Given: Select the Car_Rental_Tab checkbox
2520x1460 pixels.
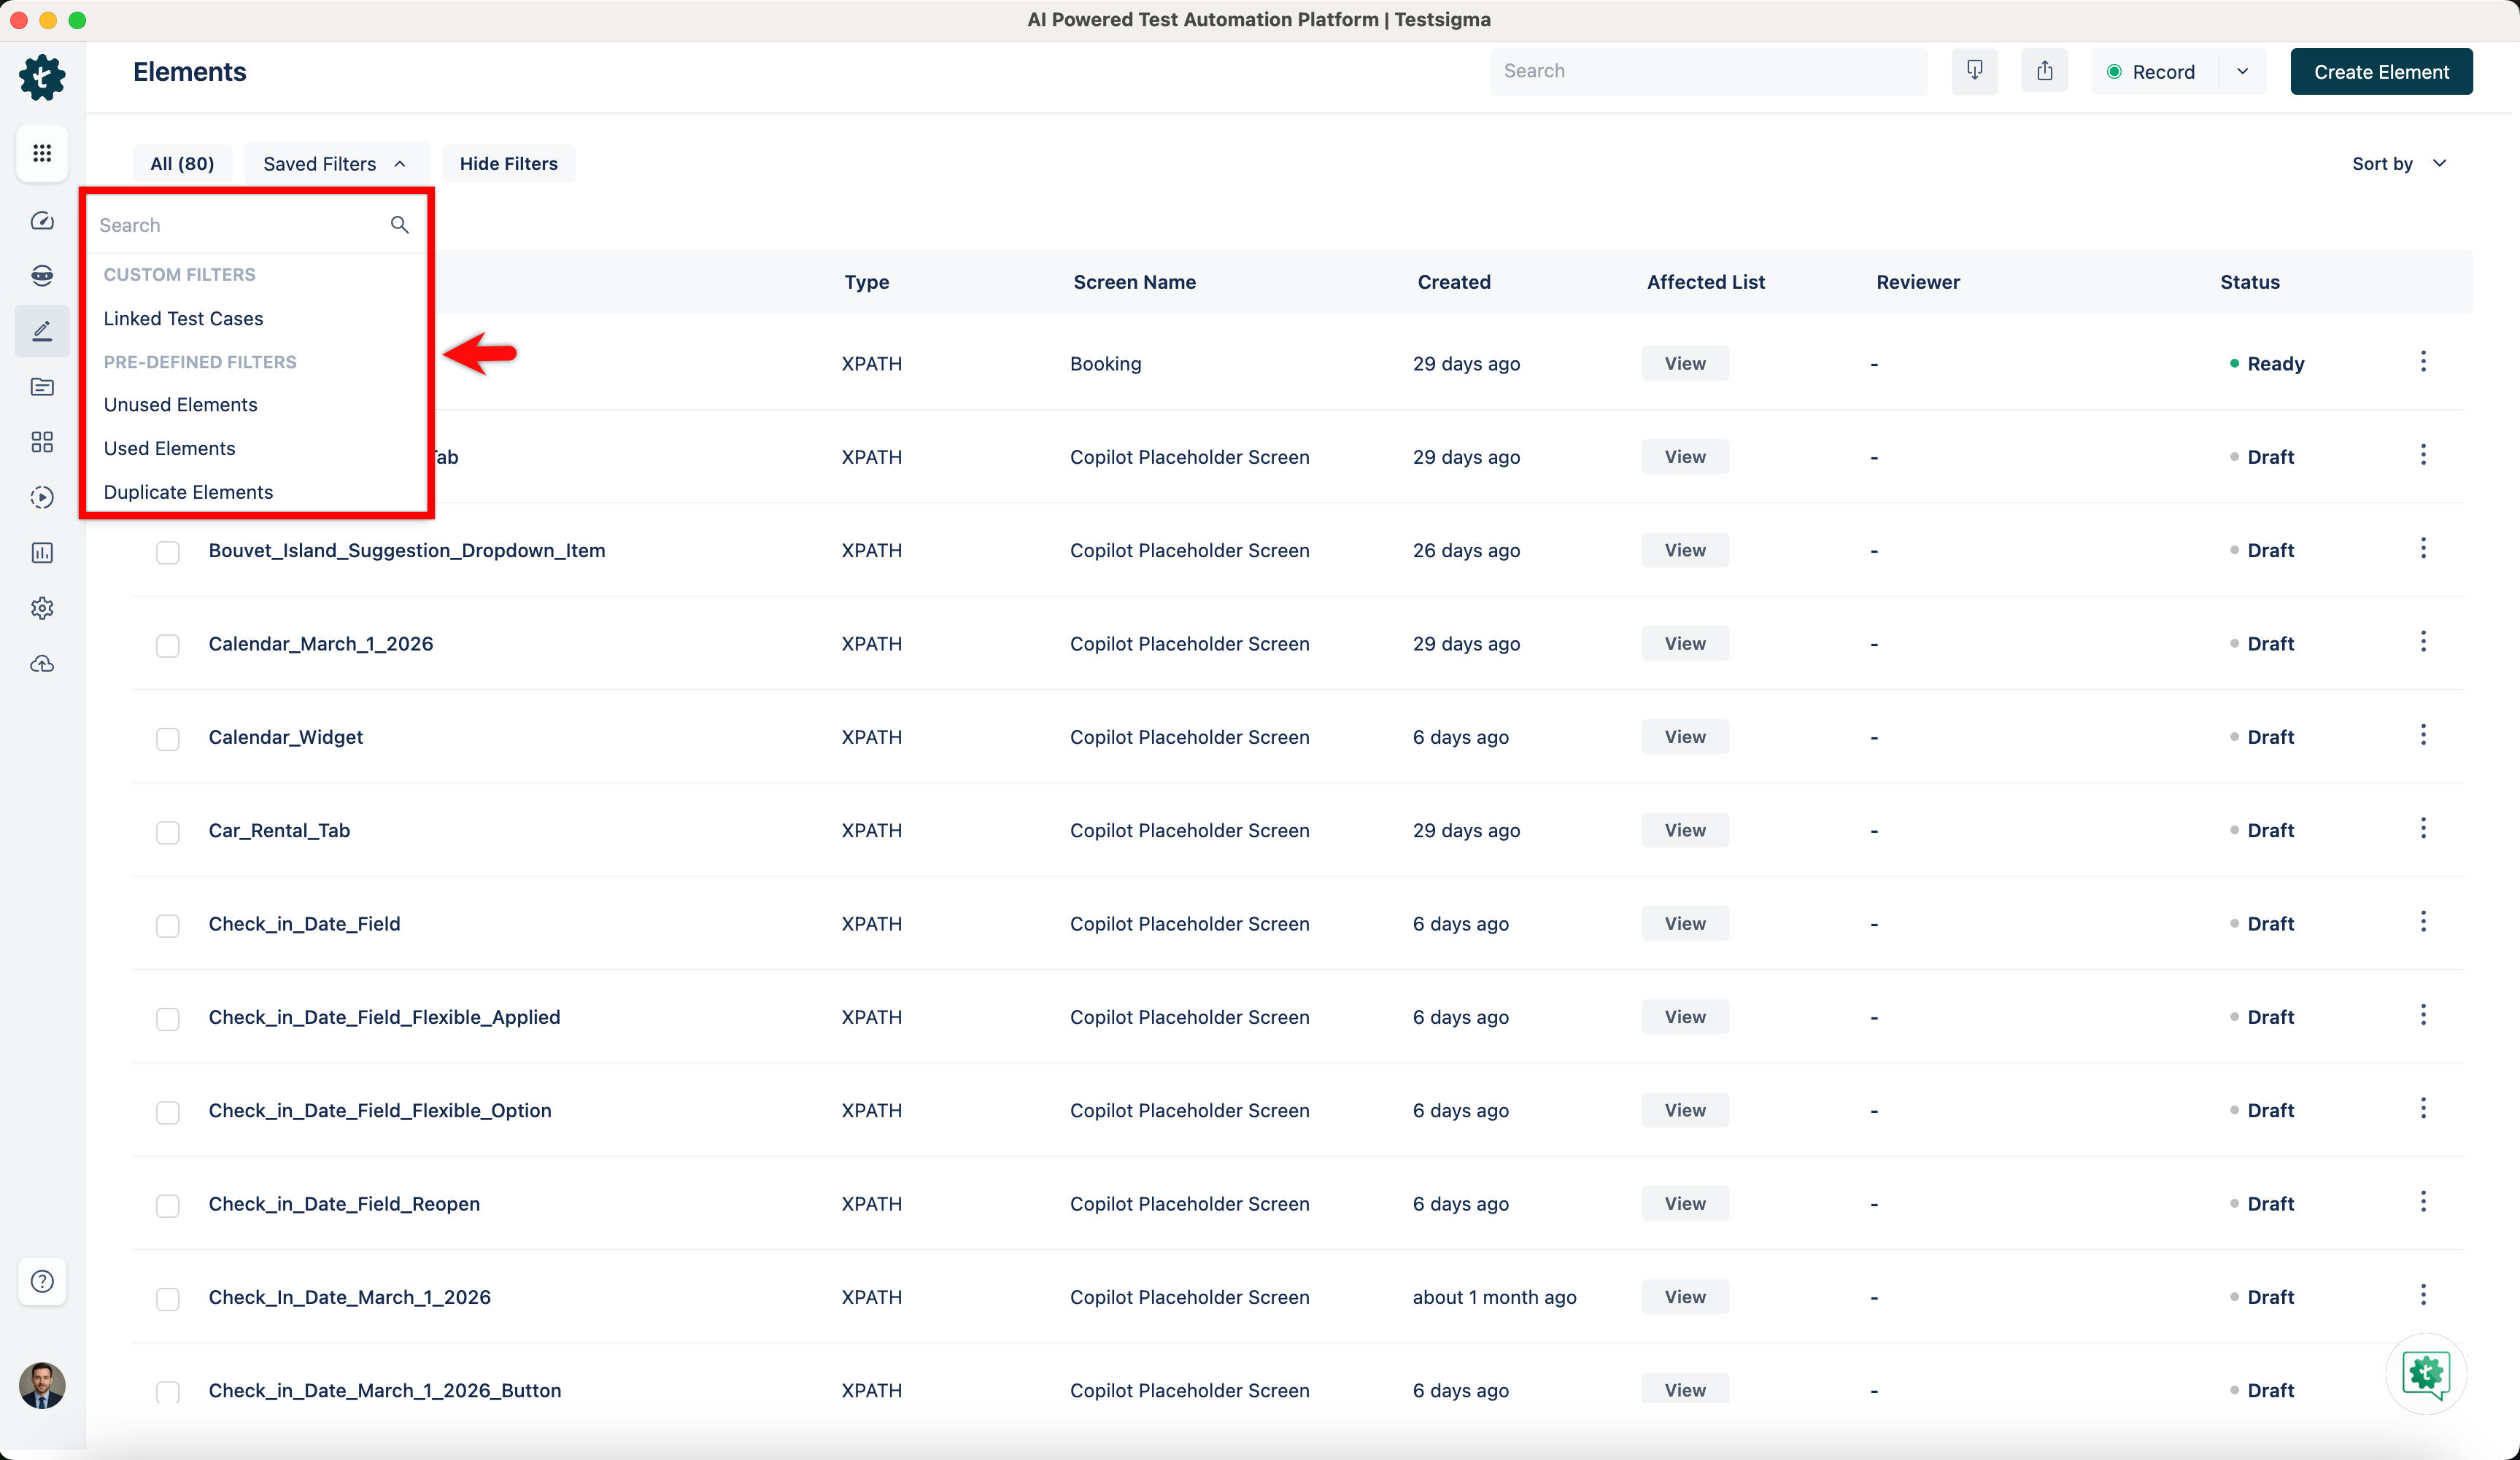Looking at the screenshot, I should (x=168, y=831).
